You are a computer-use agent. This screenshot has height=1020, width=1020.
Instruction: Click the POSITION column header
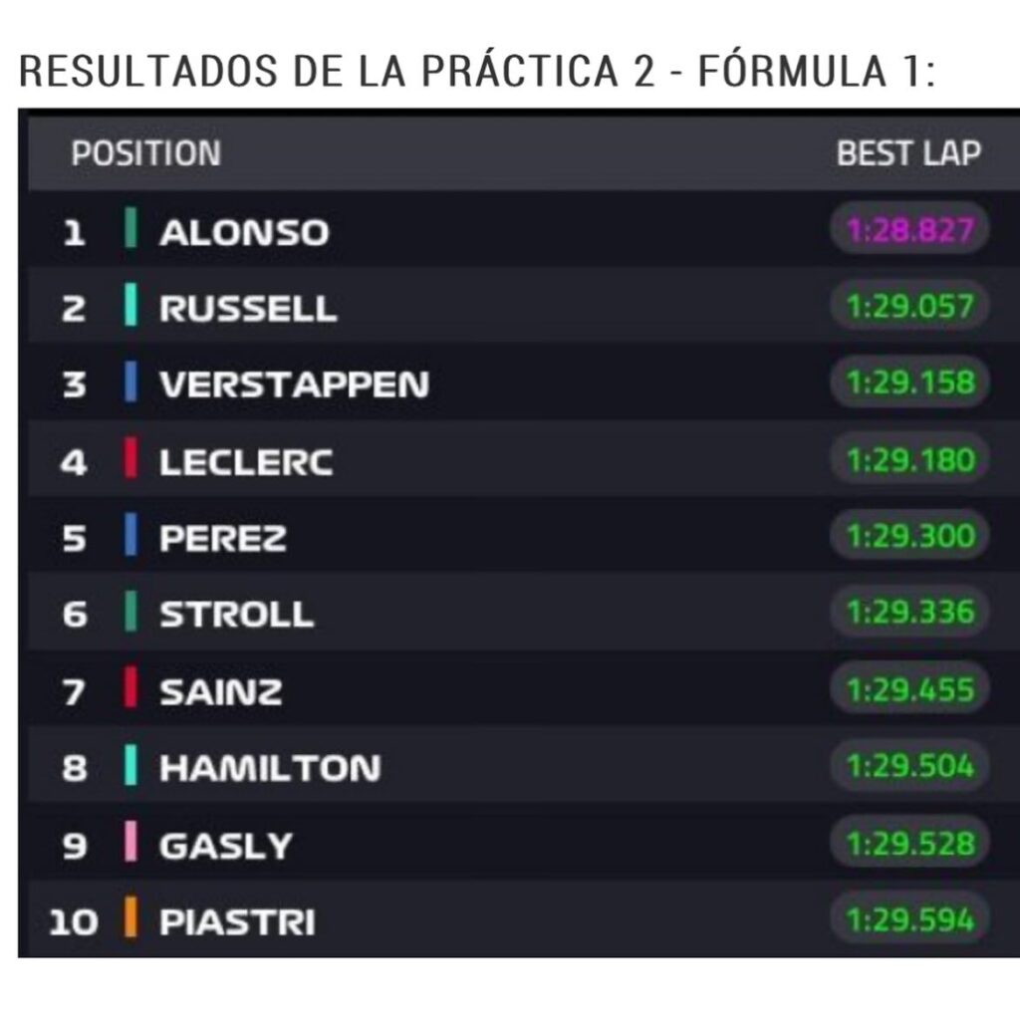(x=146, y=153)
